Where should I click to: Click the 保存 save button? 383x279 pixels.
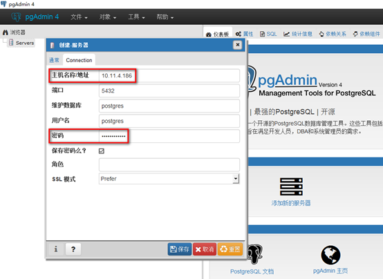point(180,249)
